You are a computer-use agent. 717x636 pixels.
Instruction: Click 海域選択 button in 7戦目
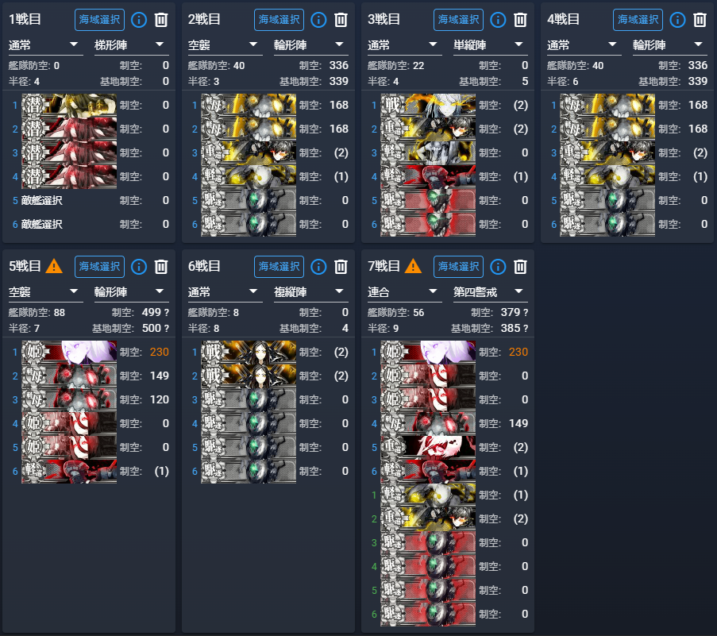click(x=459, y=267)
